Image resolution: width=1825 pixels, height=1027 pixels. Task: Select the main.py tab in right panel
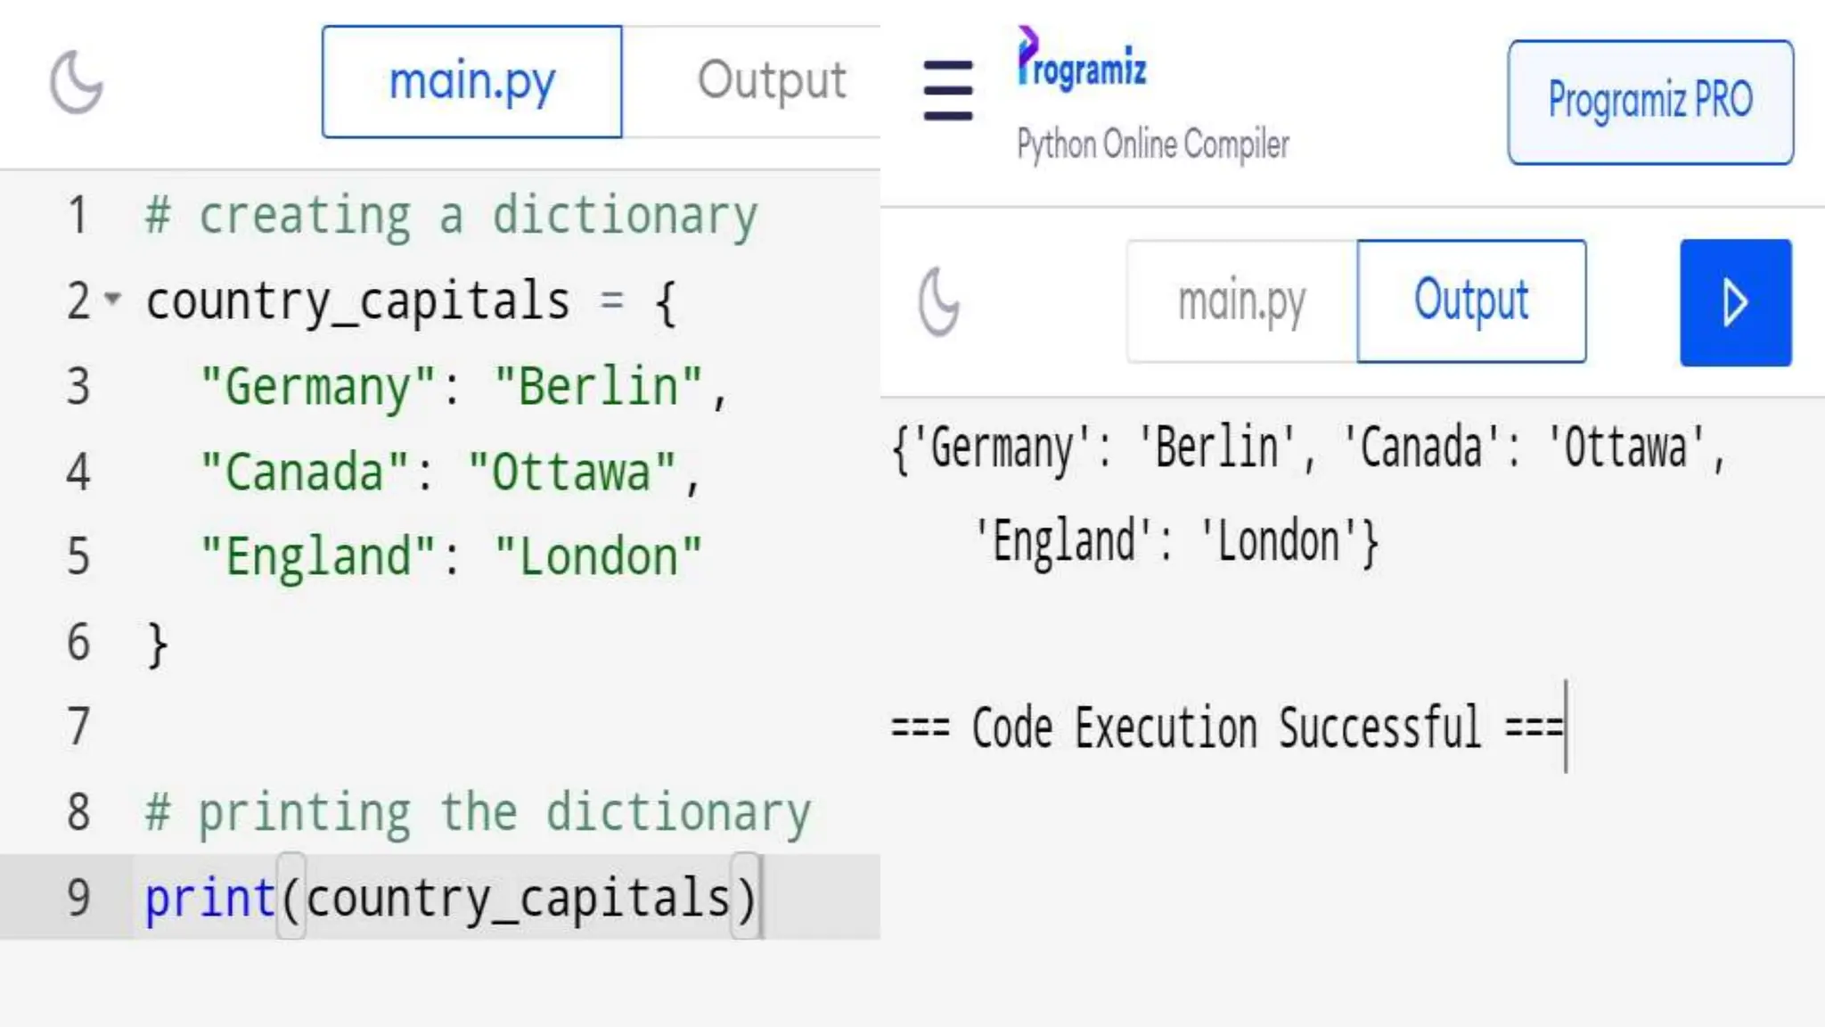click(x=1241, y=302)
